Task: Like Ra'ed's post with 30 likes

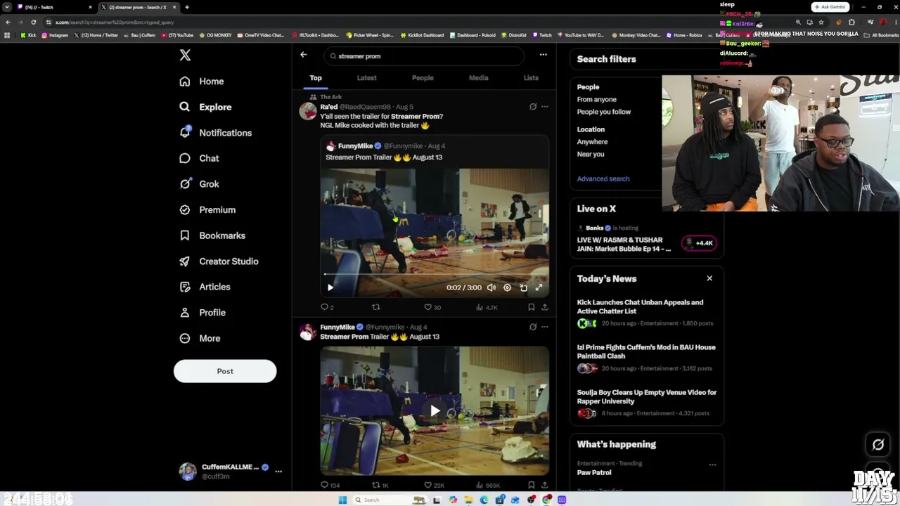Action: point(432,307)
